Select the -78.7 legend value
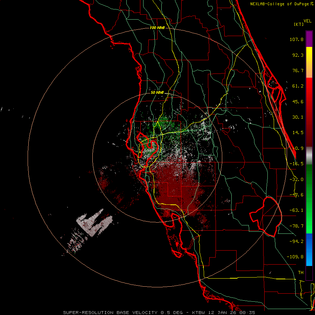Image resolution: width=315 pixels, height=315 pixels. pos(296,226)
